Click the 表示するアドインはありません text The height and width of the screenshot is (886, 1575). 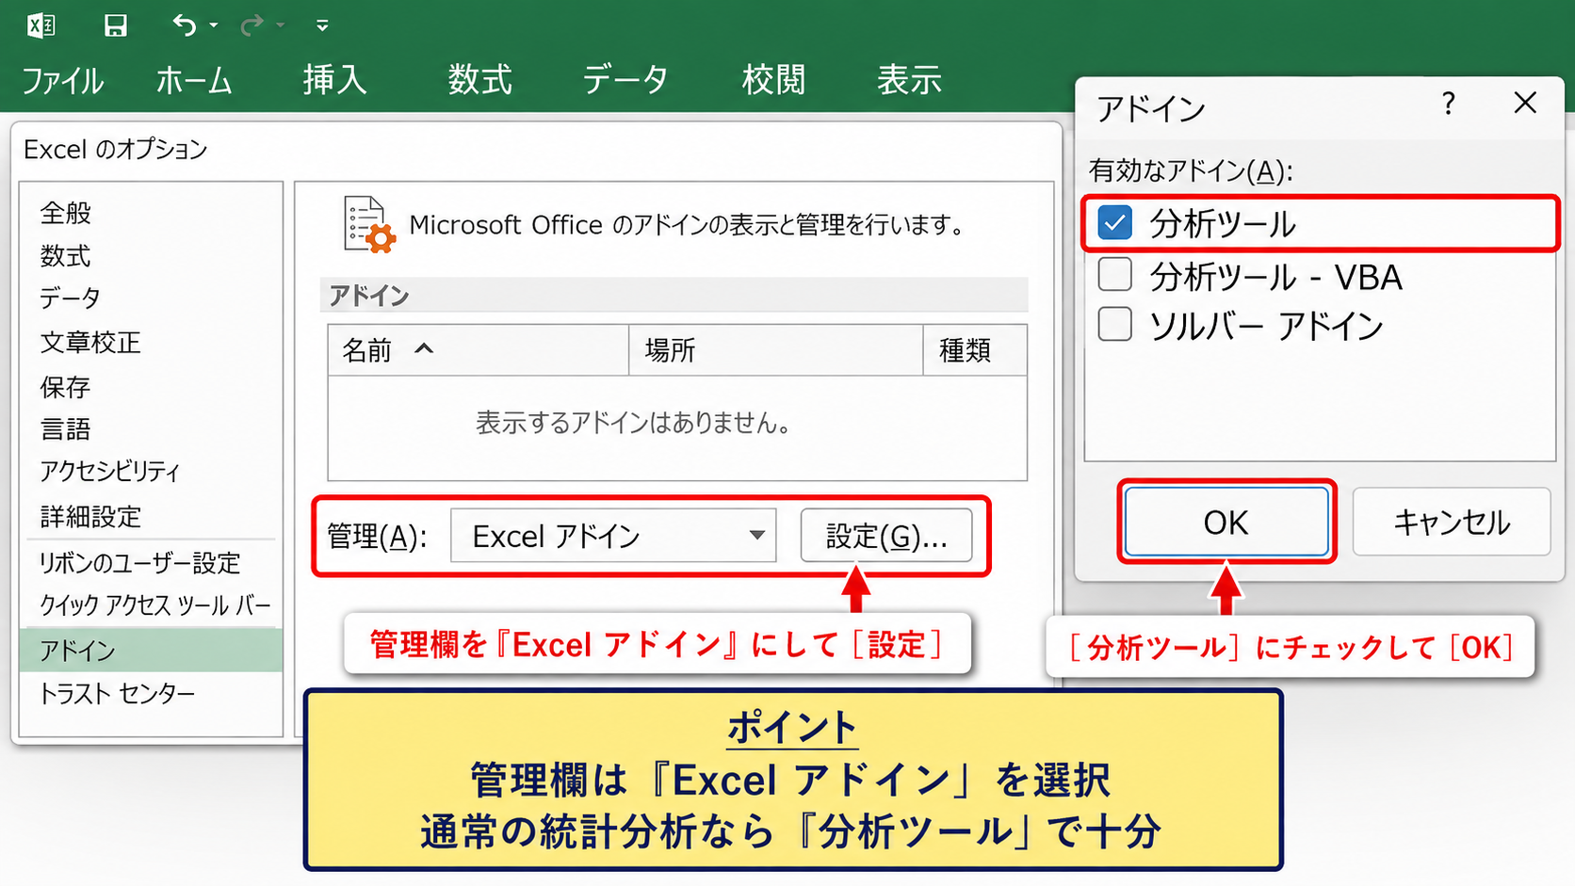pyautogui.click(x=633, y=423)
